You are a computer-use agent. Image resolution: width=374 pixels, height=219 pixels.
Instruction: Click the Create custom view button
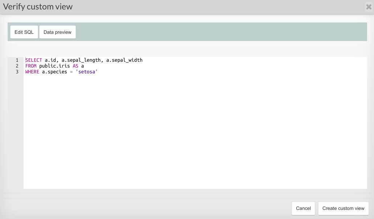[x=343, y=208]
